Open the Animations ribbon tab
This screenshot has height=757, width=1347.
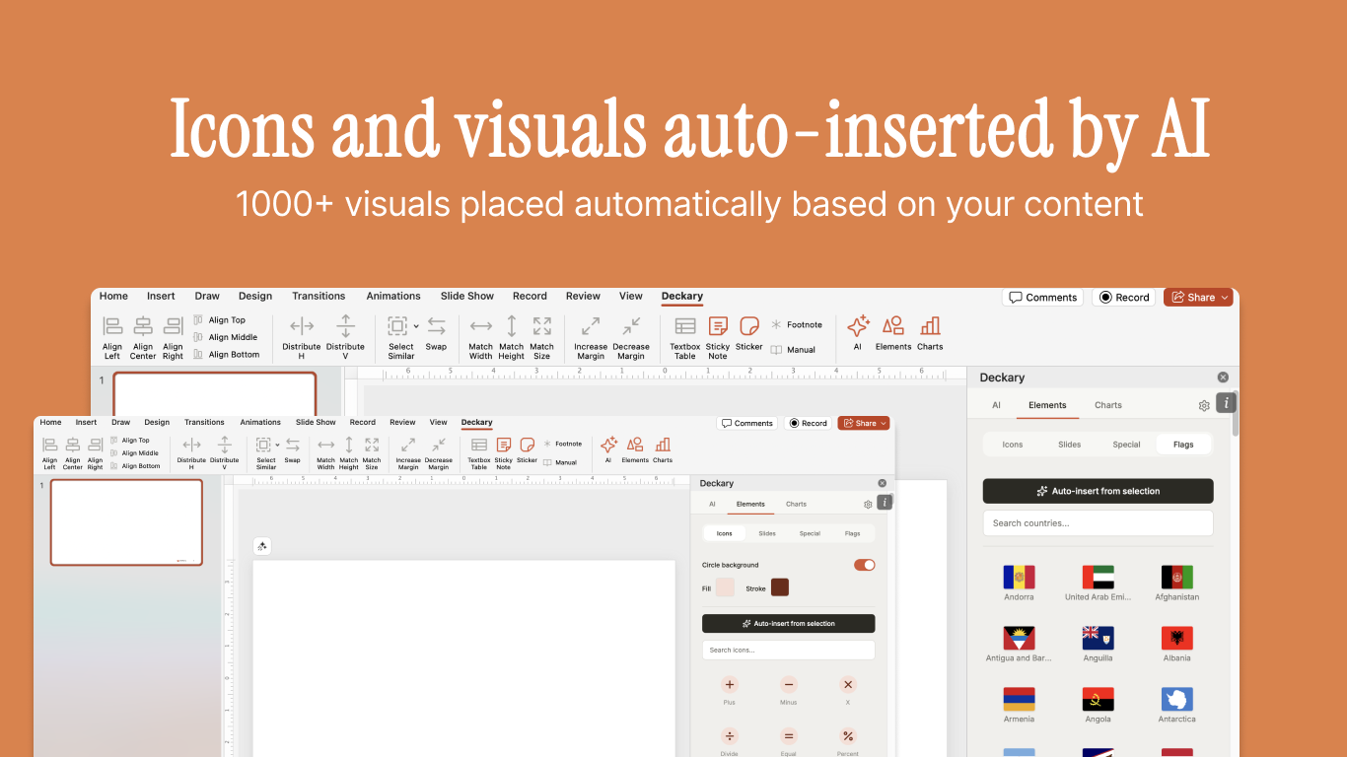click(x=393, y=296)
